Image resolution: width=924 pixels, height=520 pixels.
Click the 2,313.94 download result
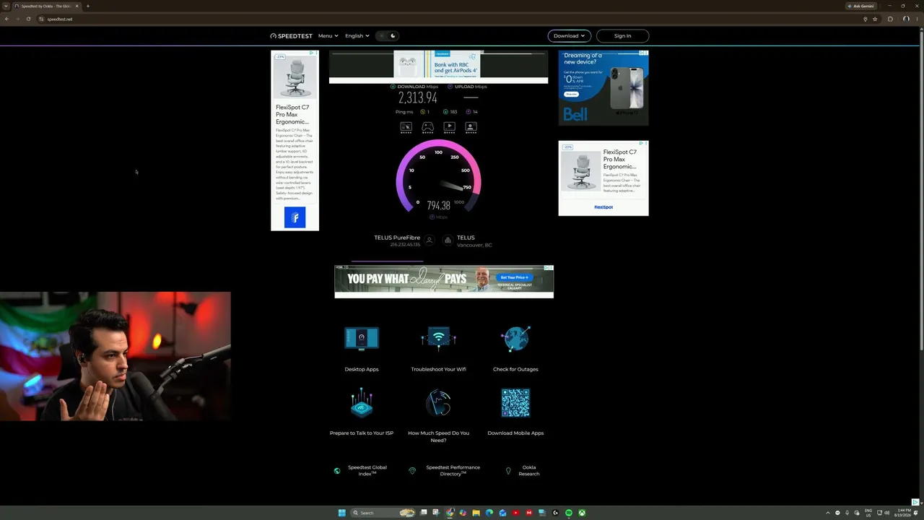pyautogui.click(x=417, y=97)
